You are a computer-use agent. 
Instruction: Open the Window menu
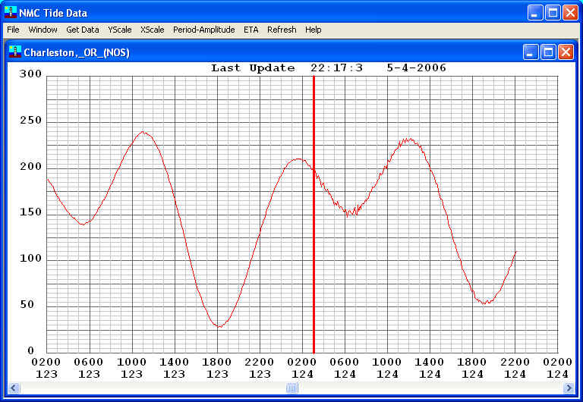tap(43, 30)
